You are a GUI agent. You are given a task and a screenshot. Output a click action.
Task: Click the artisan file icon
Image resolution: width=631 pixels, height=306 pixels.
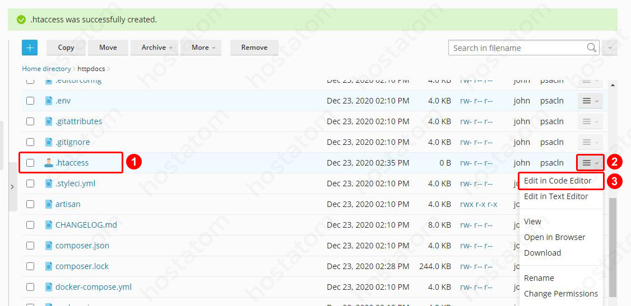click(49, 204)
